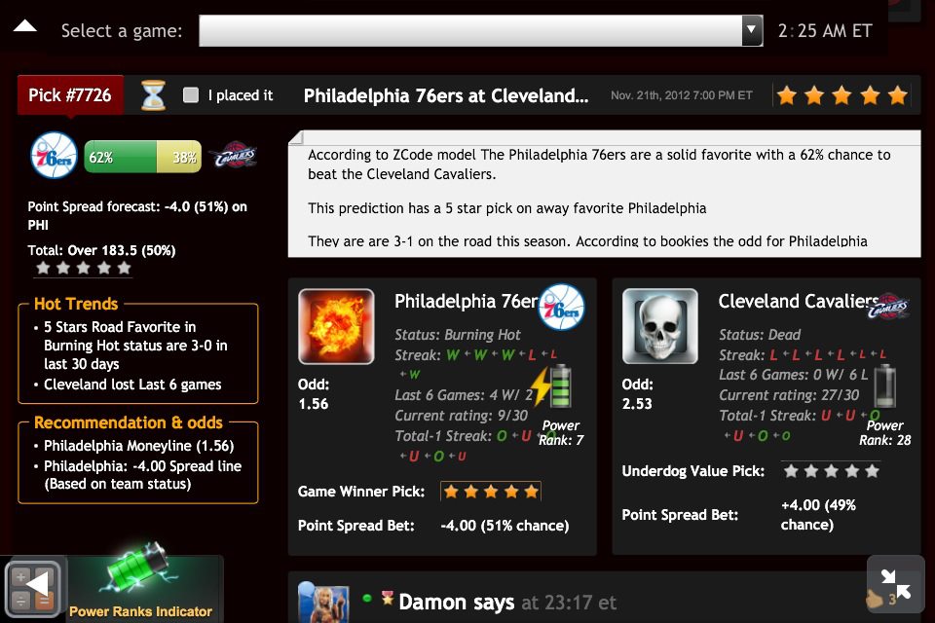935x623 pixels.
Task: Click the Cavaliers logo beside the 38% bar
Action: point(236,156)
